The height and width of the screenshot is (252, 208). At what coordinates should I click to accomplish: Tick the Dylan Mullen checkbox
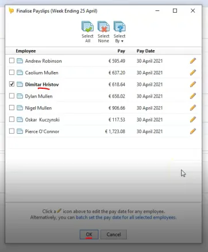pos(11,96)
